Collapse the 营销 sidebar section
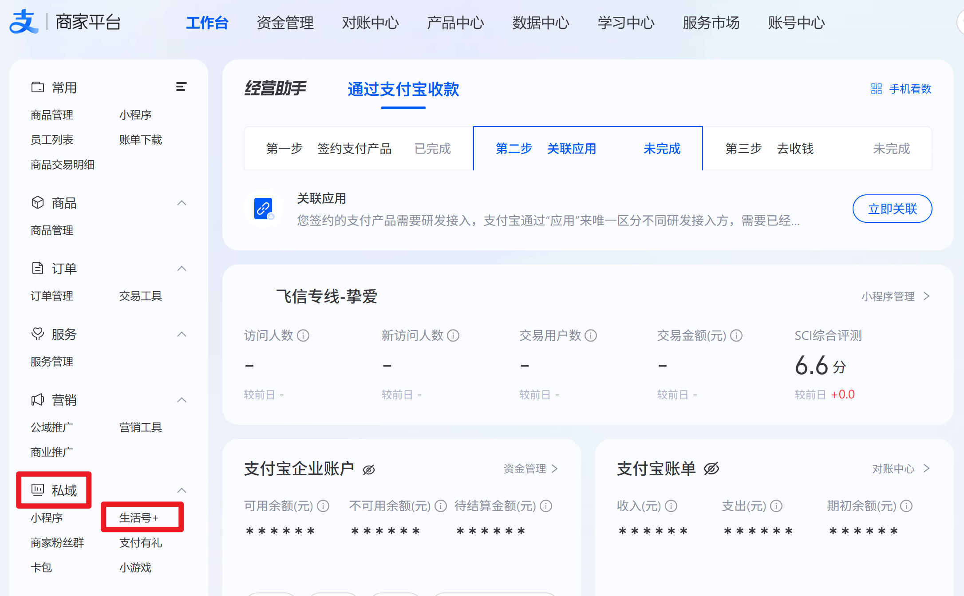Image resolution: width=964 pixels, height=596 pixels. point(182,400)
